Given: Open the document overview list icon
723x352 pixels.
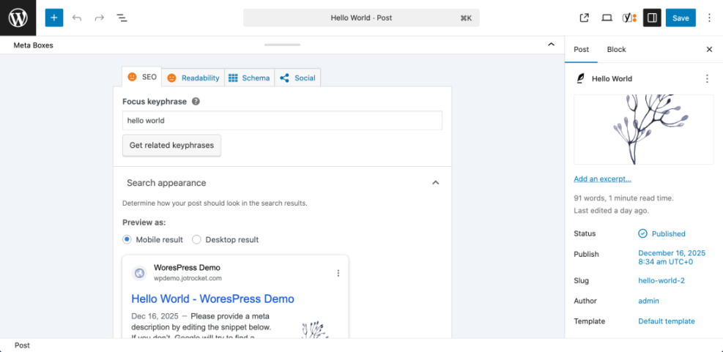Looking at the screenshot, I should coord(122,18).
